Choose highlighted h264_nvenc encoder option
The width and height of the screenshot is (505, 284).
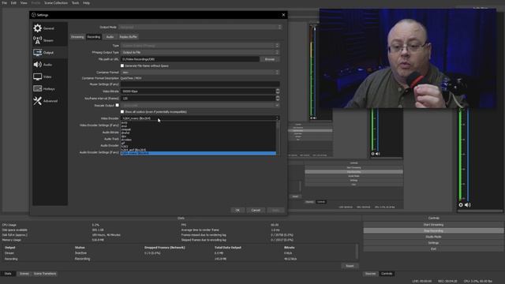(198, 153)
